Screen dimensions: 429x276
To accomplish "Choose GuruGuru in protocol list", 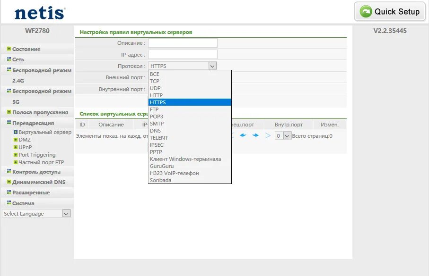I will tap(190, 166).
